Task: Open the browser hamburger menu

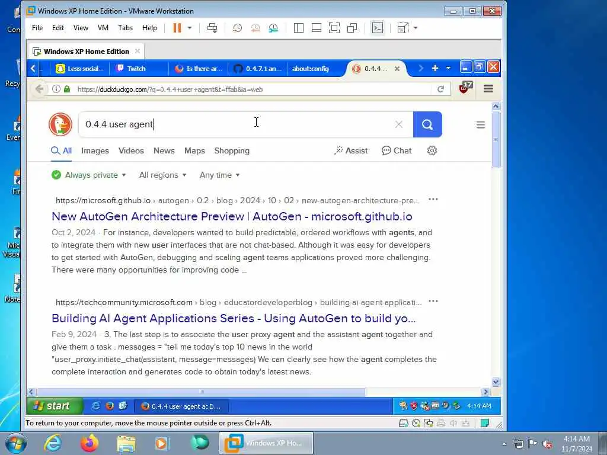Action: [x=488, y=89]
